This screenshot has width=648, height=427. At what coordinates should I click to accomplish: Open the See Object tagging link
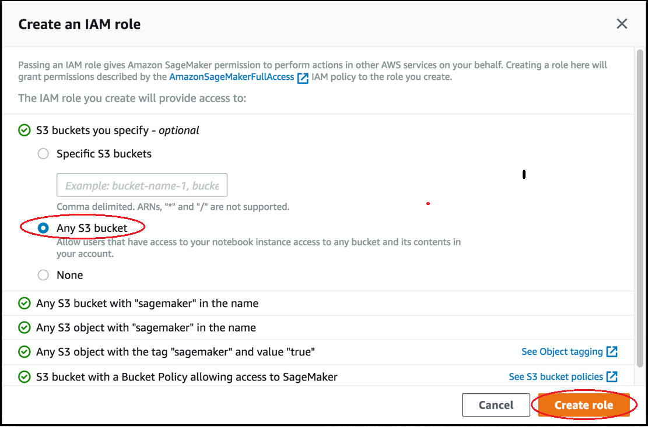click(563, 351)
